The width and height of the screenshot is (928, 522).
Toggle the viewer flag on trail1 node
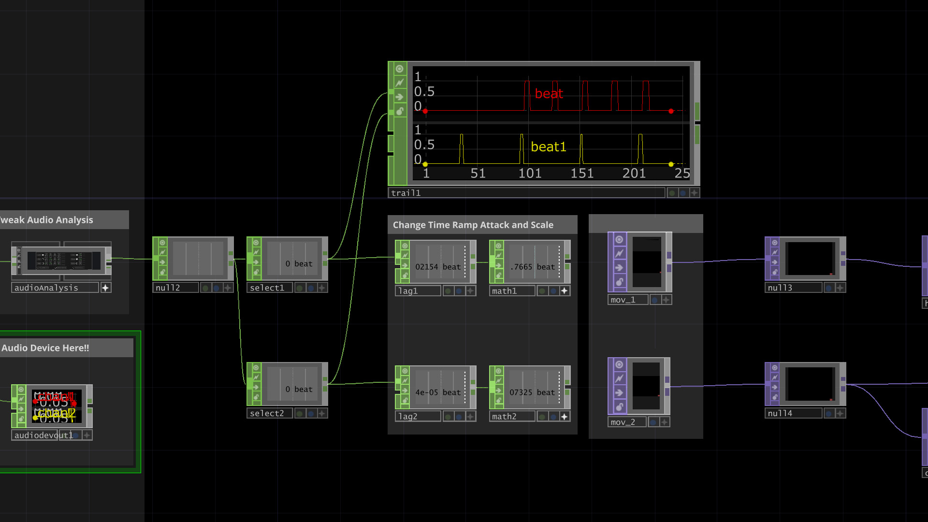400,69
